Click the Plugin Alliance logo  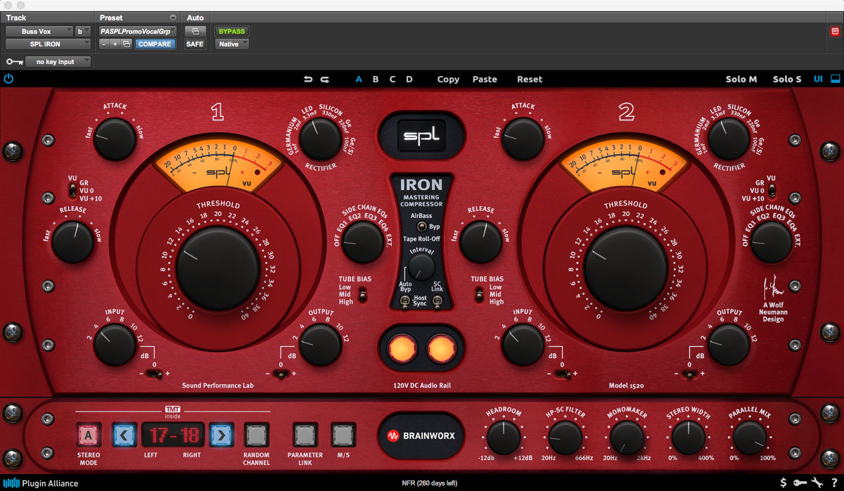pyautogui.click(x=41, y=483)
